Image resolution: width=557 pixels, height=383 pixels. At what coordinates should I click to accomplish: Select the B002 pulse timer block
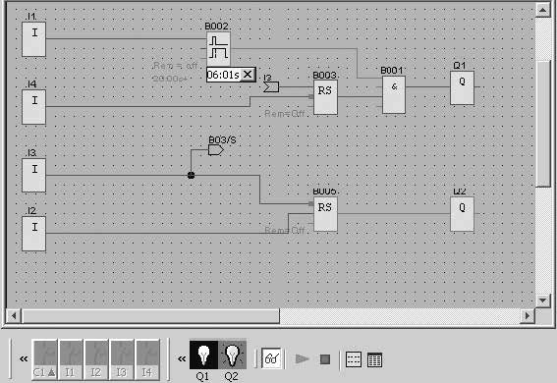(218, 49)
